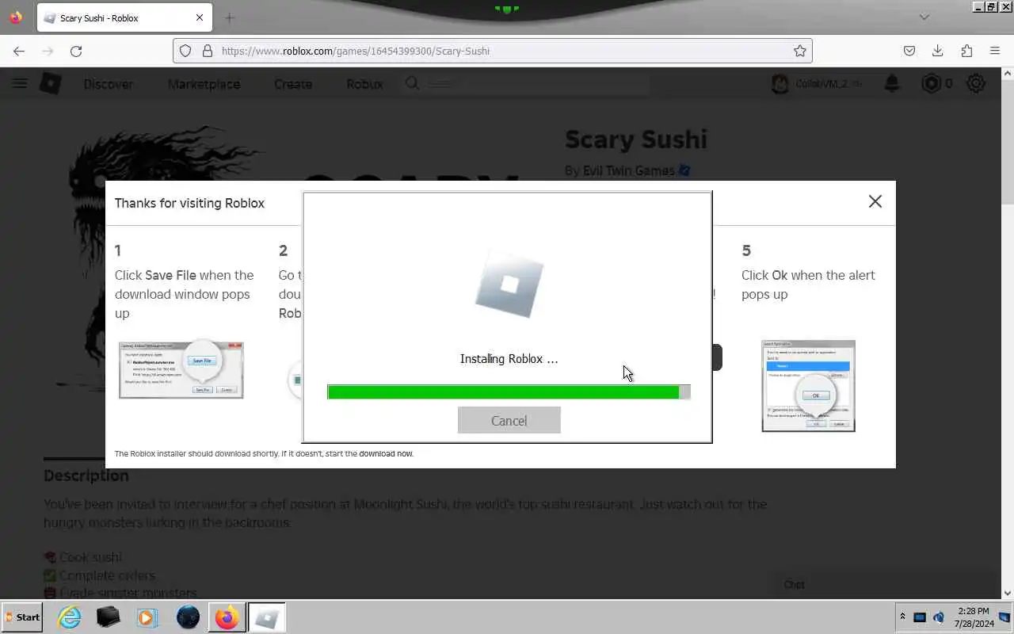View site security lock info
This screenshot has height=634, width=1014.
pos(208,51)
